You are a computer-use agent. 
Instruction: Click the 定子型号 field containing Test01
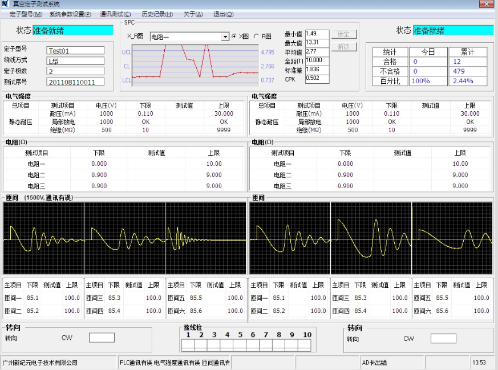(75, 50)
